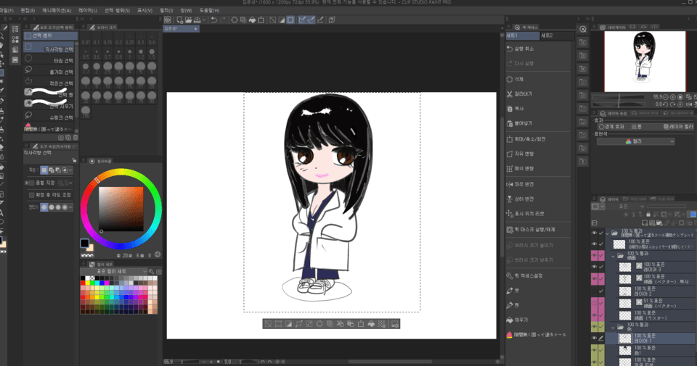Toggle visibility of 51% 표준 vector layer
Image resolution: width=697 pixels, height=366 pixels.
click(x=595, y=303)
